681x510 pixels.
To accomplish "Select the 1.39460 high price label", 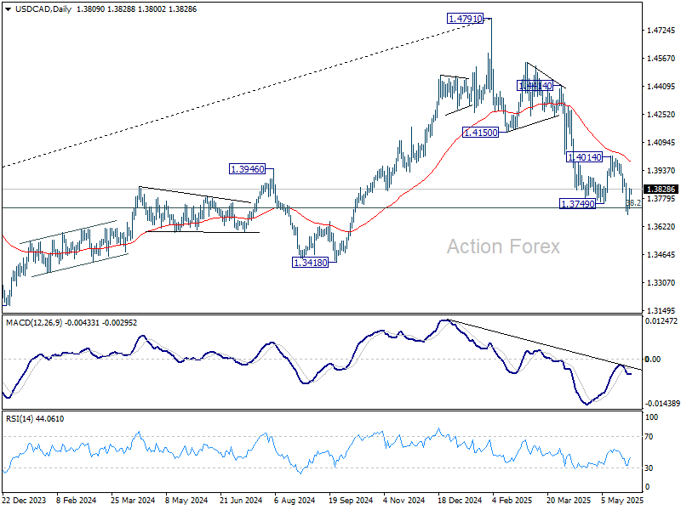I will [x=248, y=169].
